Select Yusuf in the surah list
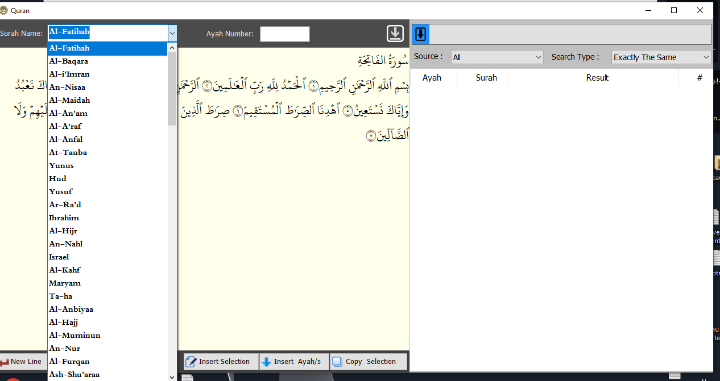Screen dimensions: 720x381 pyautogui.click(x=107, y=192)
